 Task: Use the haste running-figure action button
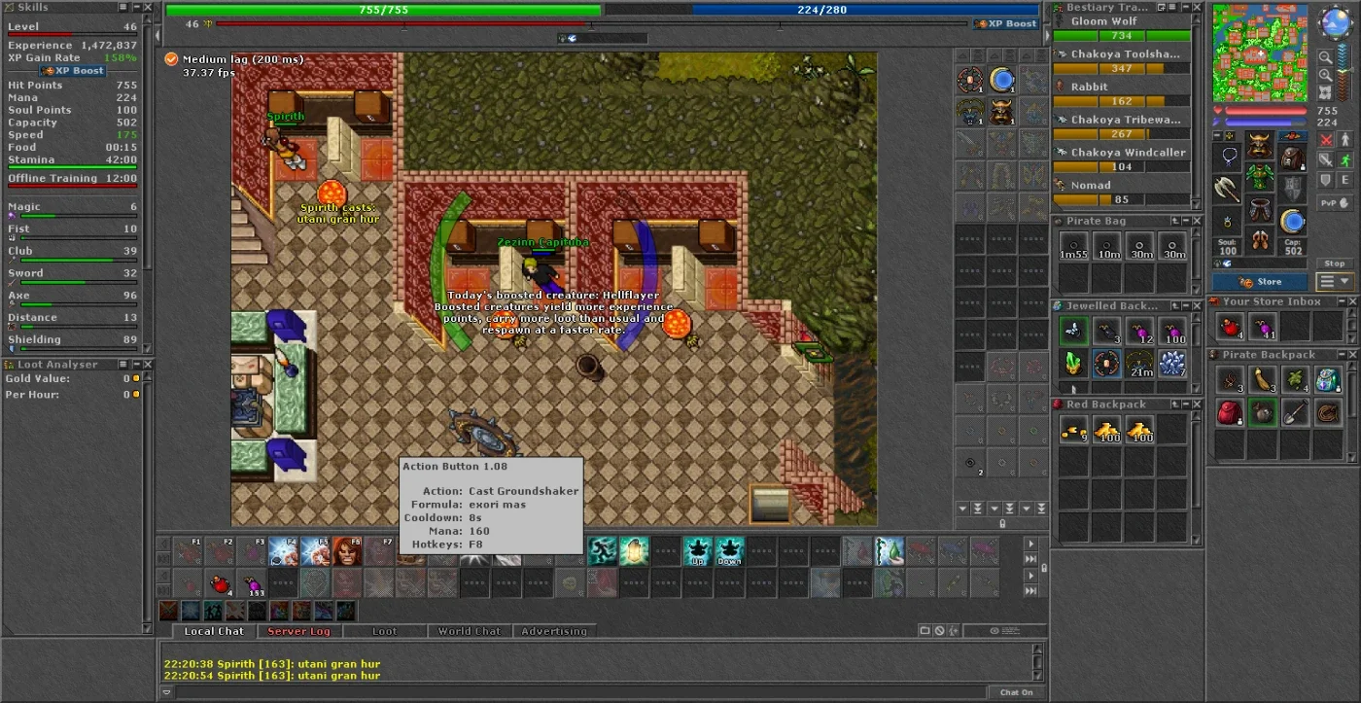coord(603,551)
